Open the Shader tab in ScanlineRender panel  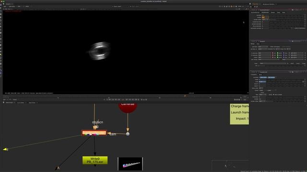pyautogui.click(x=273, y=12)
